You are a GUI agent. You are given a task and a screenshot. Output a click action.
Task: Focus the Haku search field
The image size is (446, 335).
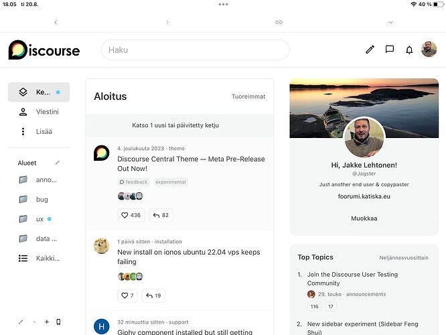pyautogui.click(x=195, y=50)
